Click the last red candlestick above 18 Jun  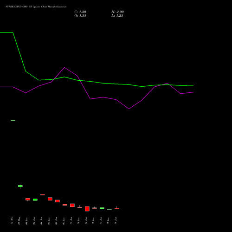coord(117,209)
